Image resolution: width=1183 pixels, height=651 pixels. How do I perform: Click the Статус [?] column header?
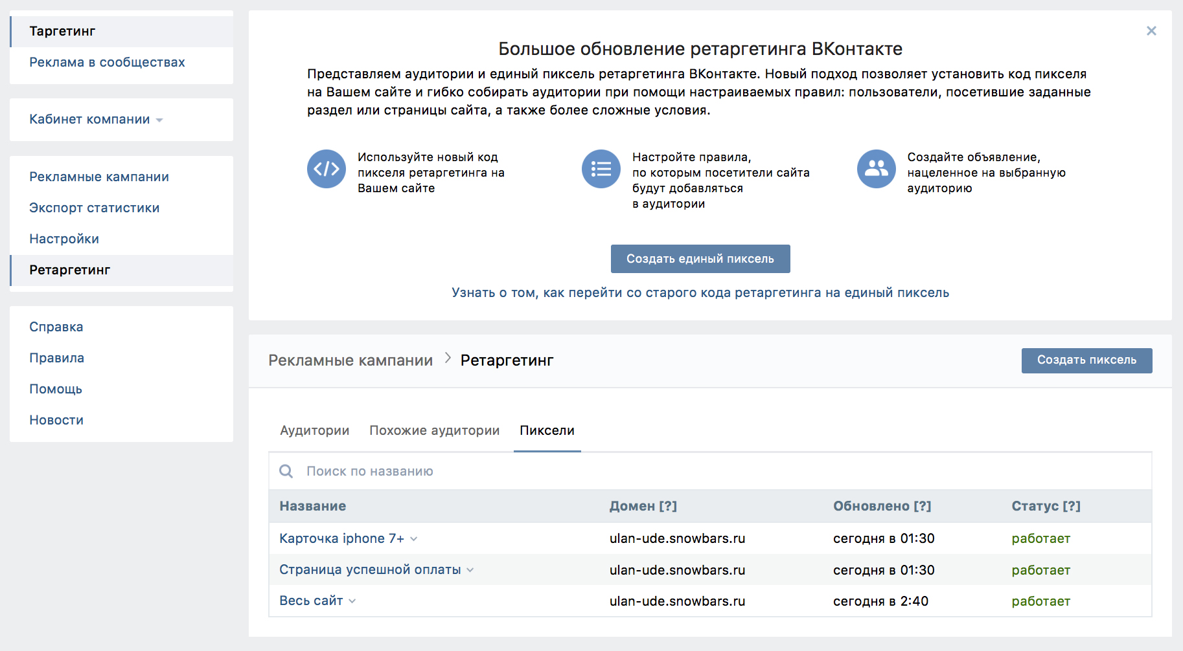tap(1046, 506)
